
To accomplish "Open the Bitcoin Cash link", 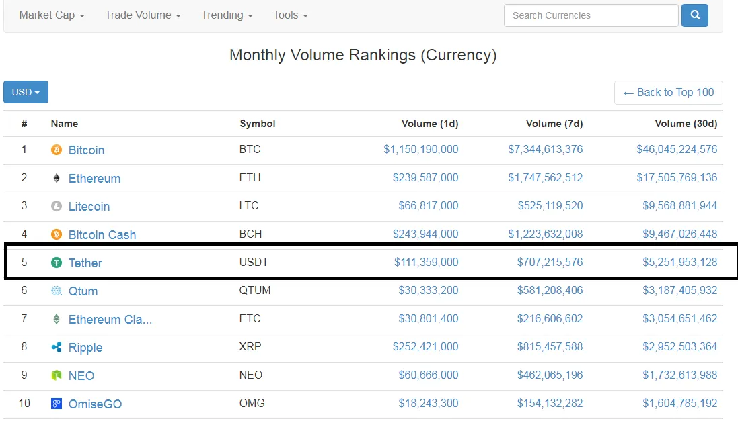I will point(102,235).
